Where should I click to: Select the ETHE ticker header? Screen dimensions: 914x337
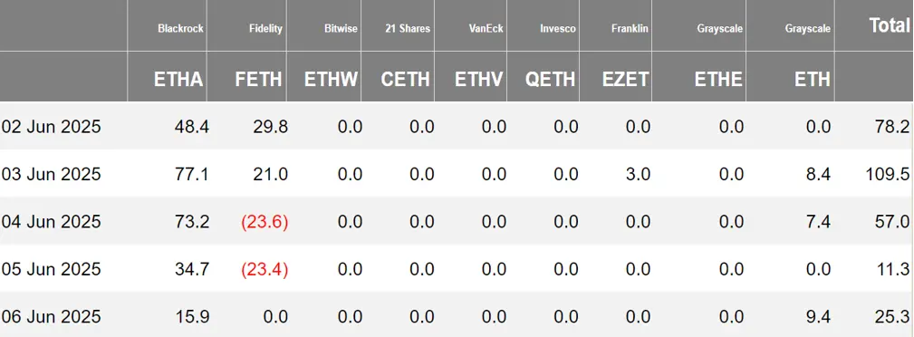718,80
